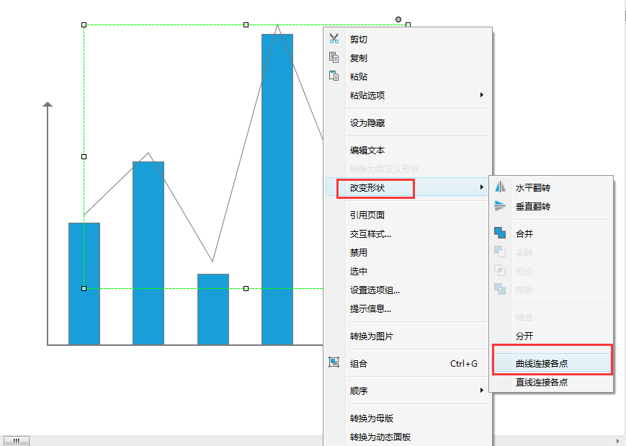Image resolution: width=626 pixels, height=446 pixels.
Task: Select 剪切 from the context menu
Action: [x=408, y=39]
